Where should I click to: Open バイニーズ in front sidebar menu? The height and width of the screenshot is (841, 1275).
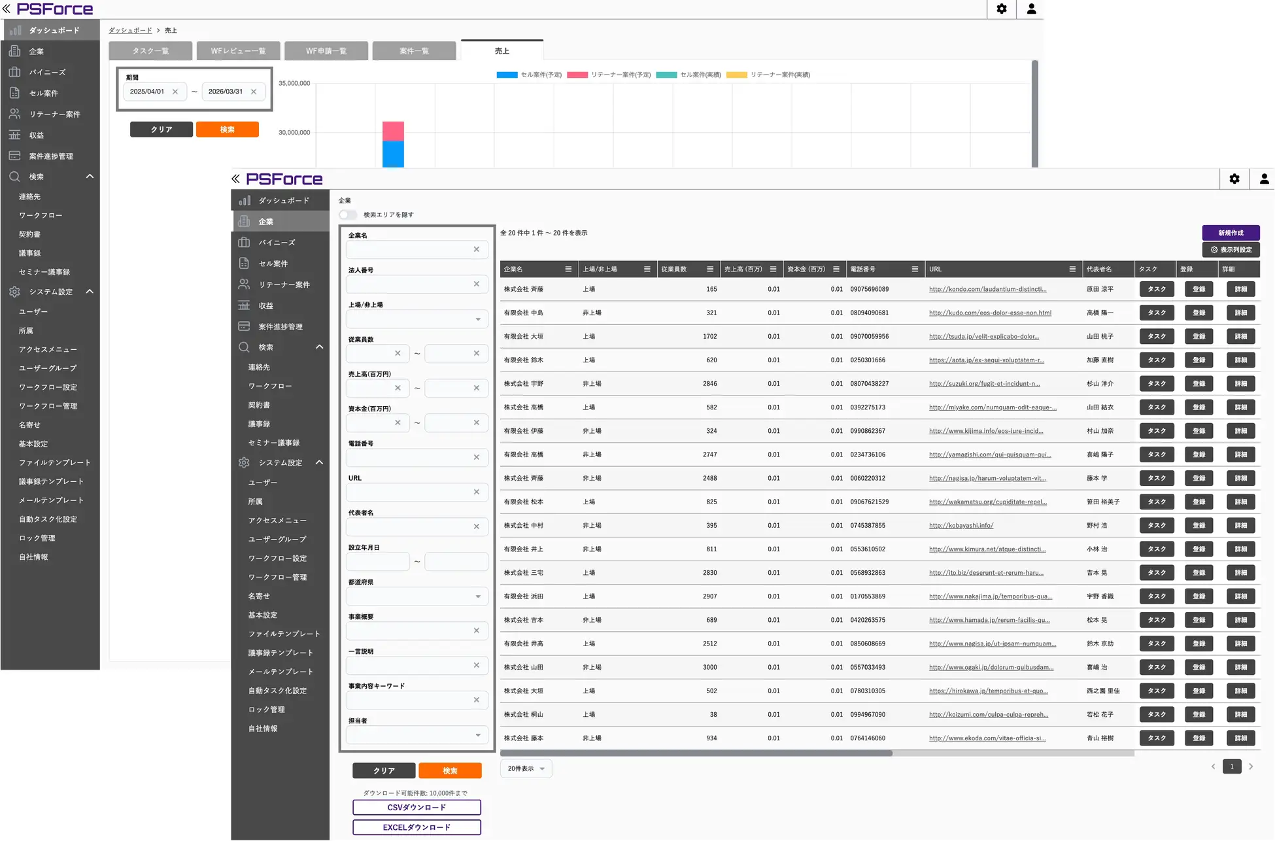(277, 243)
